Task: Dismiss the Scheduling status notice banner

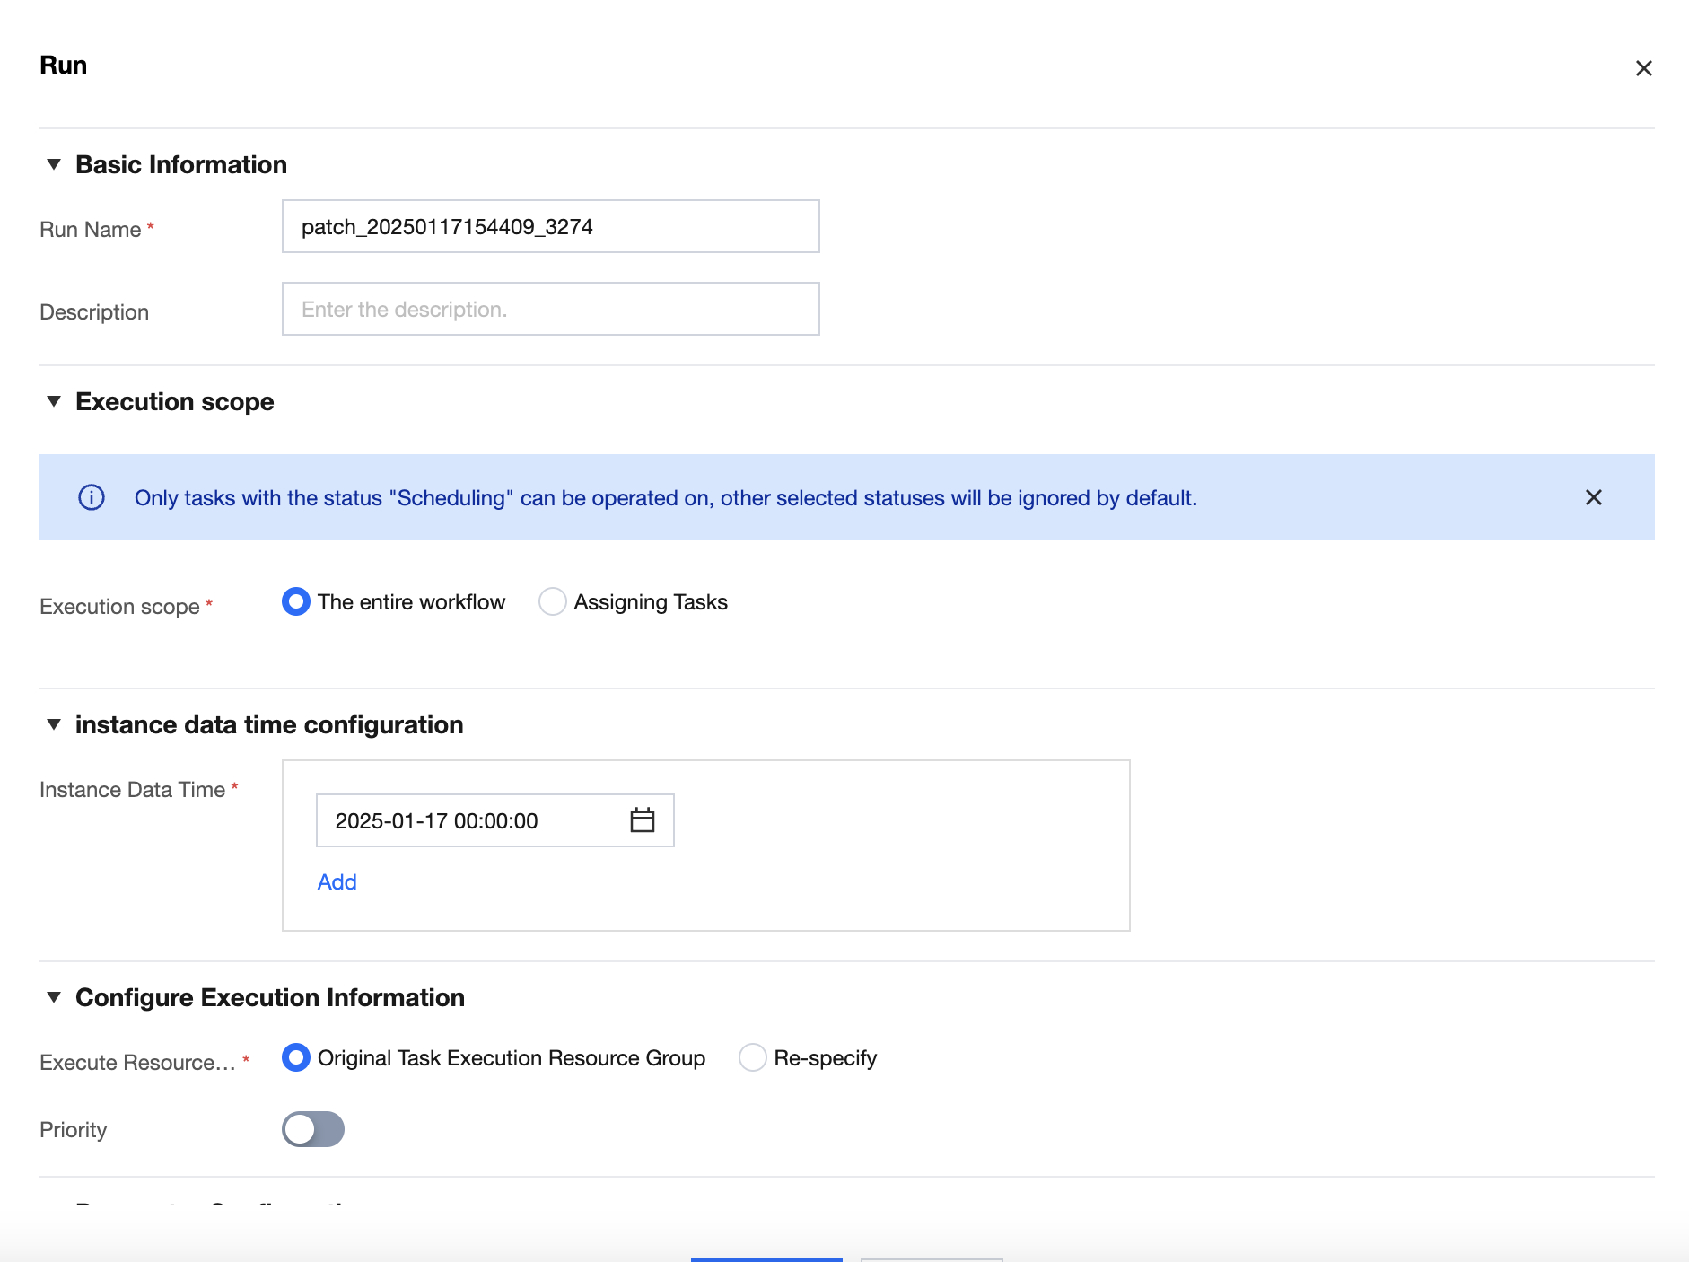Action: click(x=1593, y=497)
